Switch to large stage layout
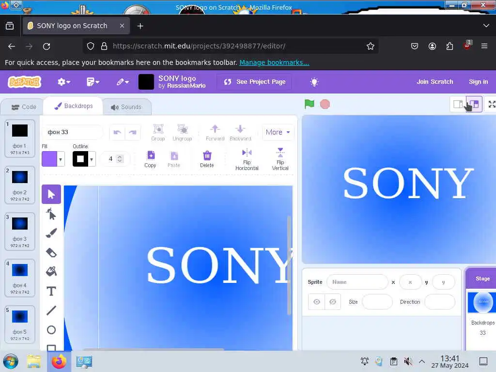This screenshot has height=372, width=496. tap(474, 104)
